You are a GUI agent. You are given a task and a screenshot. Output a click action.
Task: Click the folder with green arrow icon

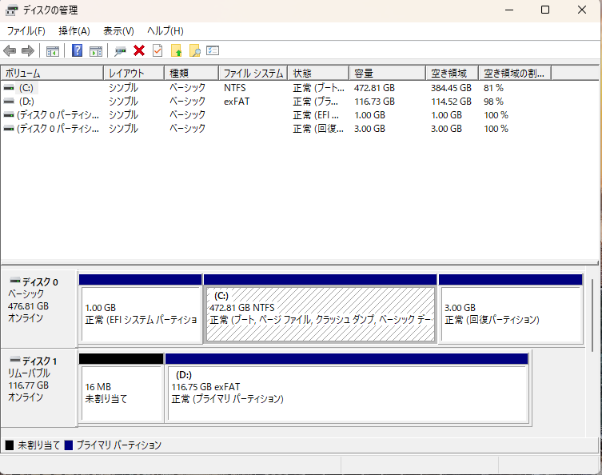176,50
